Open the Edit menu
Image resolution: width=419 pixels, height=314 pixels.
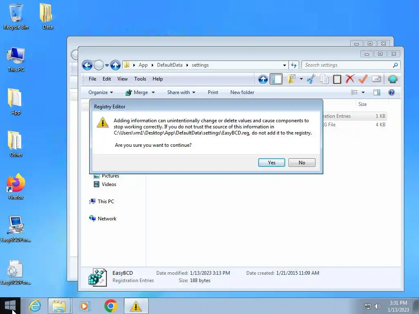click(107, 79)
